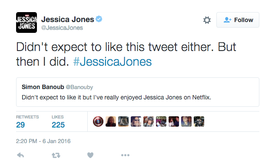Screen dimensions: 275x166
Task: Click the reply arrow icon
Action: pyautogui.click(x=20, y=155)
